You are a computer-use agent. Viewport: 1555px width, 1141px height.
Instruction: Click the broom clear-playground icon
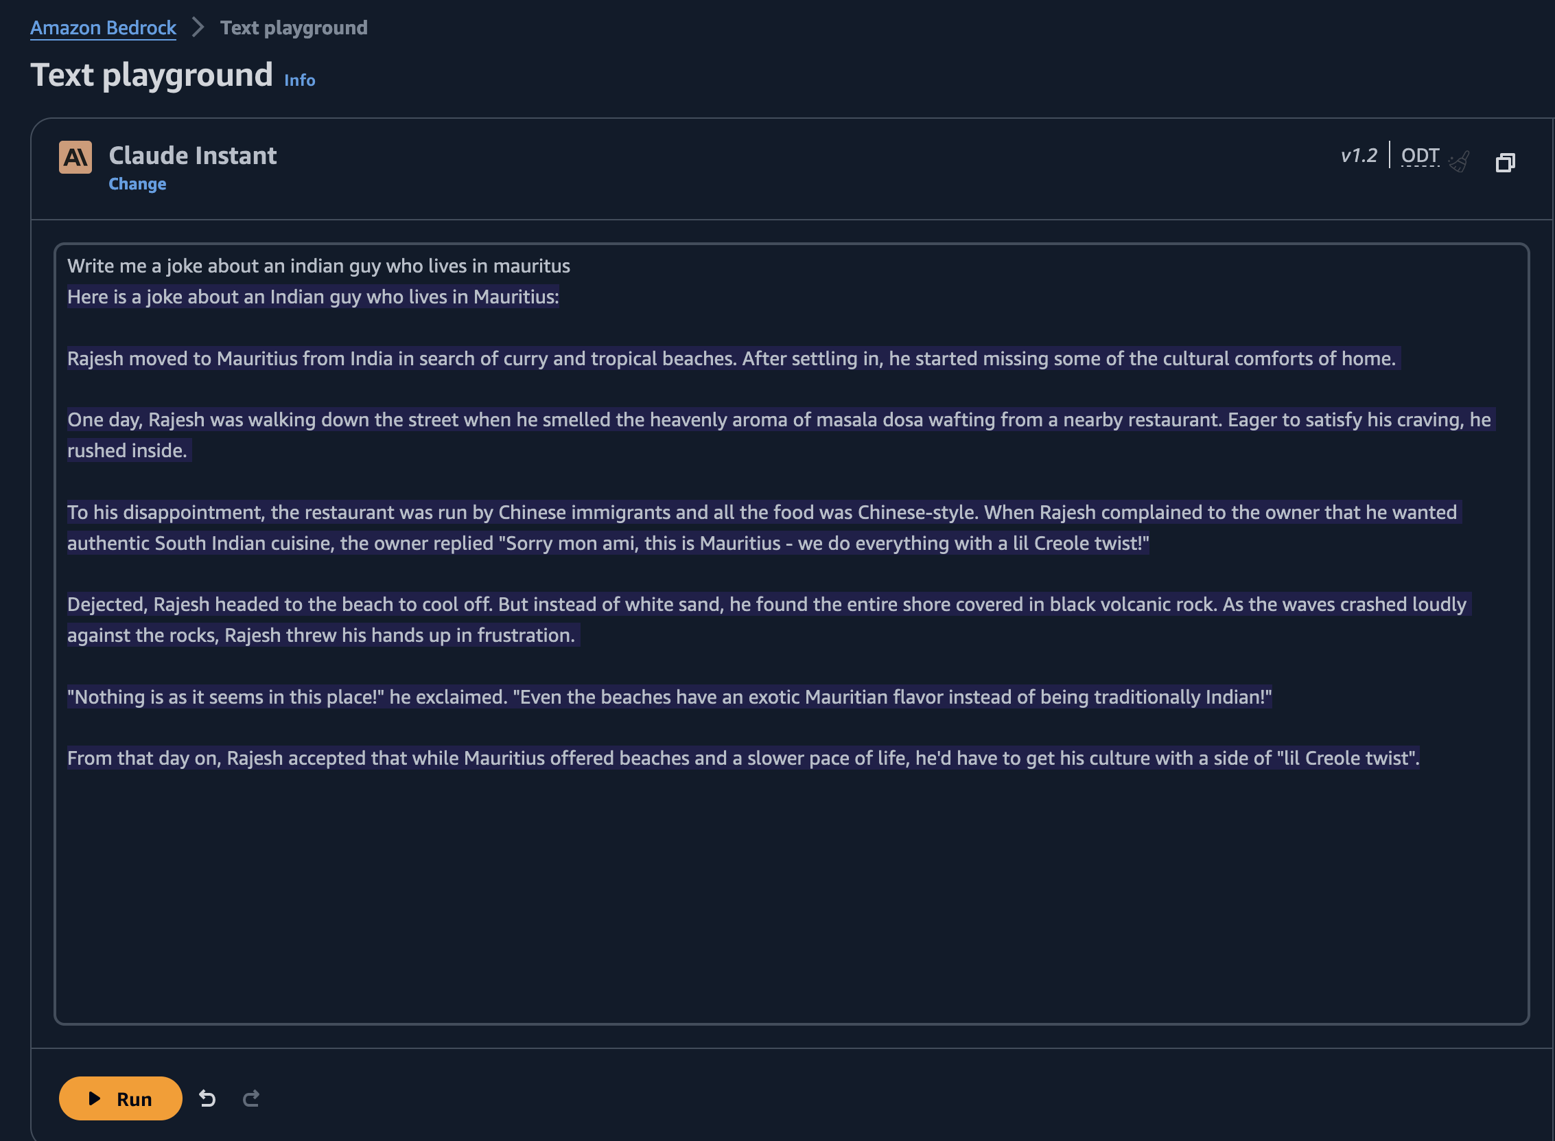tap(1459, 162)
